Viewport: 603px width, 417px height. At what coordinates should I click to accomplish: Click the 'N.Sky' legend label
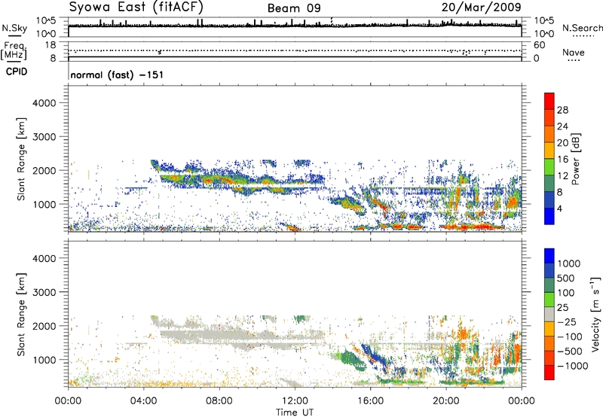(x=14, y=28)
